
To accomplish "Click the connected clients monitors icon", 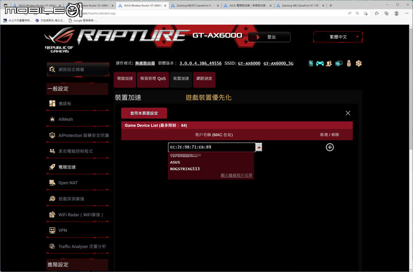I will pos(338,64).
